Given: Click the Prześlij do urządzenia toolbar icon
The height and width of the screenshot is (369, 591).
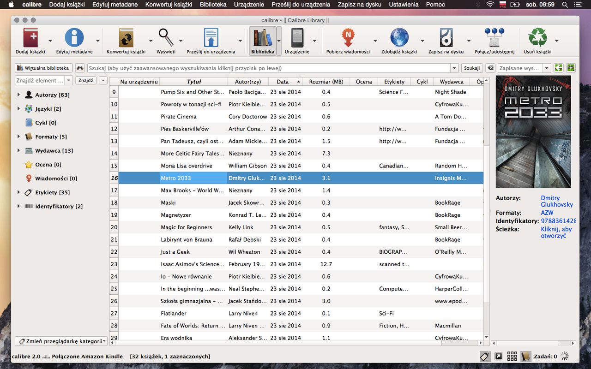Looking at the screenshot, I should (211, 38).
